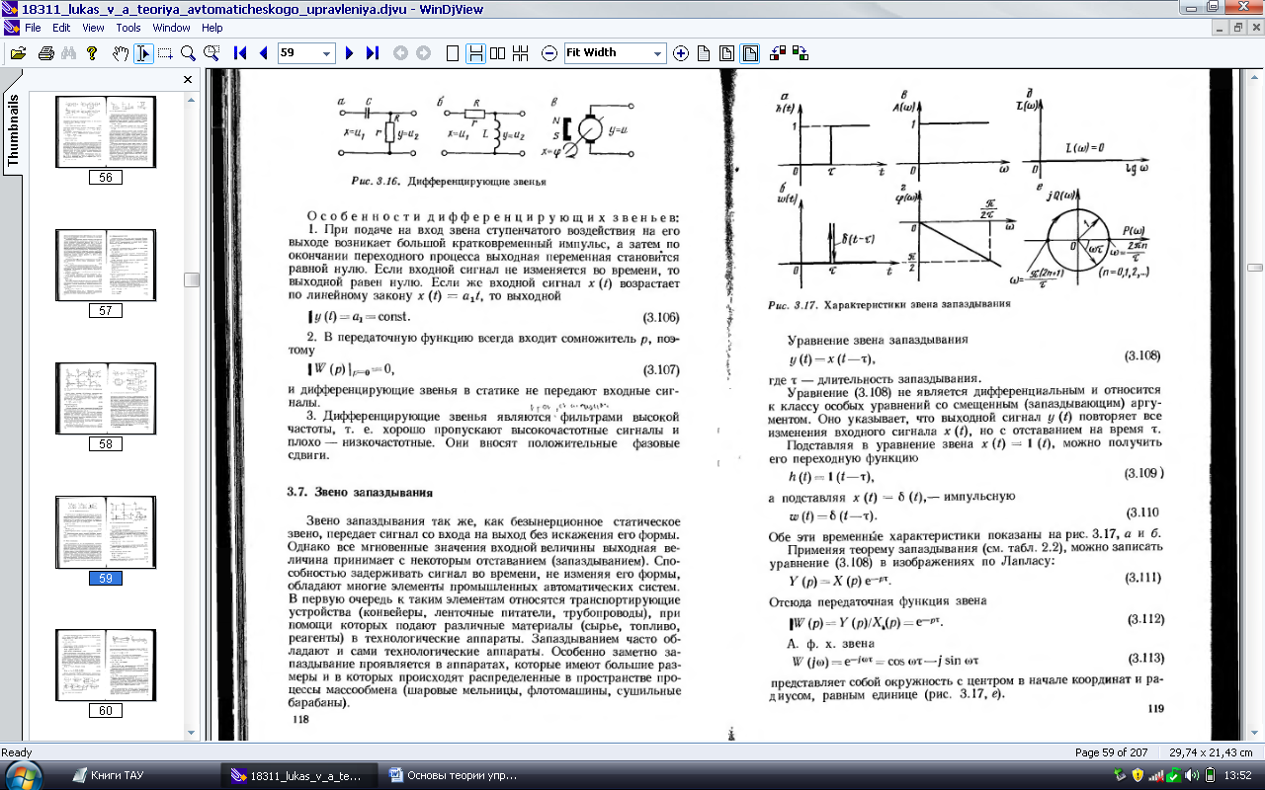Open the View menu

tap(94, 28)
